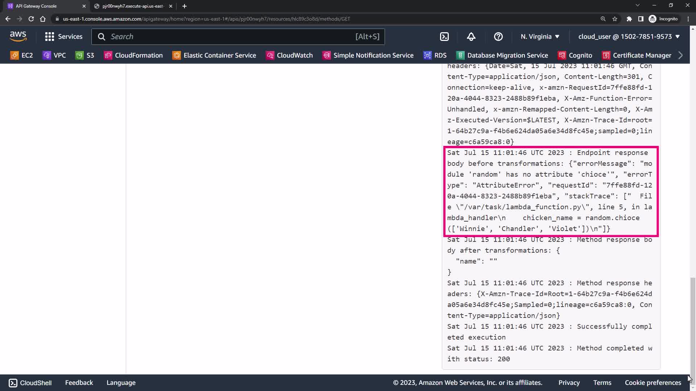The width and height of the screenshot is (696, 391).
Task: Open the RDS favorites shortcut
Action: click(x=435, y=55)
